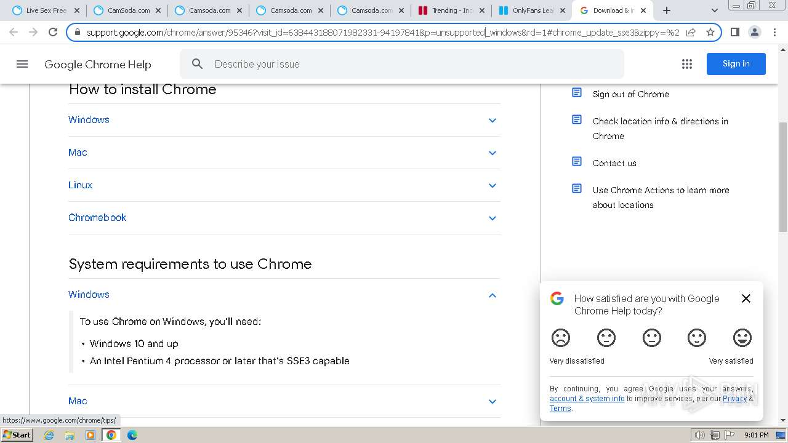Close the satisfaction survey popup

746,298
